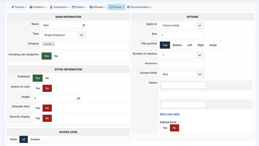Viewport: 259px width, 146px height.
Task: Click the icon inside the Name field
Action: coord(84,25)
